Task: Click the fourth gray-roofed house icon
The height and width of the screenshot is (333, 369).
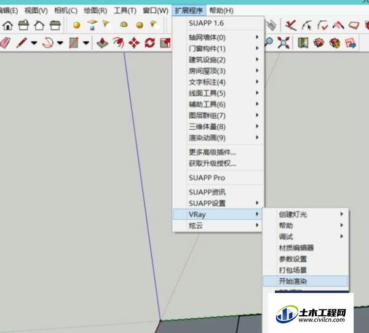Action: click(x=55, y=25)
